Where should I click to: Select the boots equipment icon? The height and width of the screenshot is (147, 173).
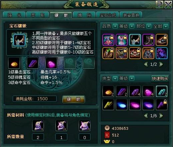point(148,40)
